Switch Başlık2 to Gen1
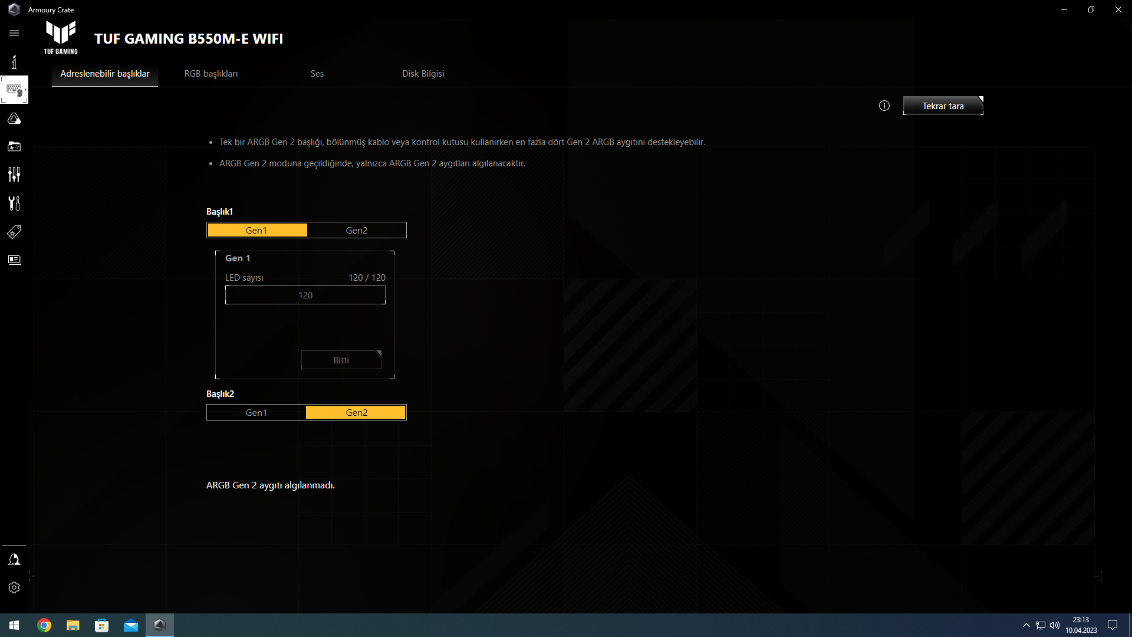 pyautogui.click(x=256, y=412)
